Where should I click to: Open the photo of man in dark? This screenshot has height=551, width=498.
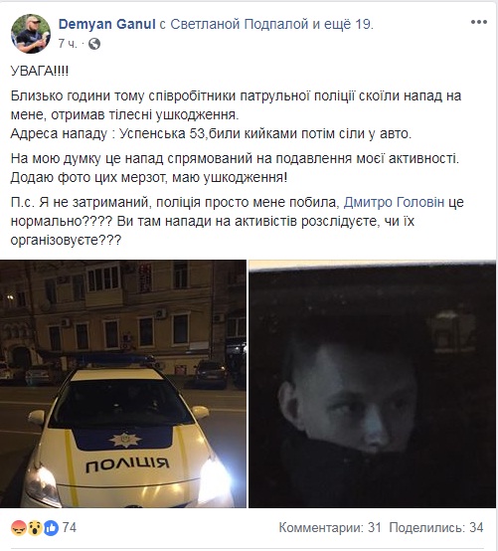(373, 384)
